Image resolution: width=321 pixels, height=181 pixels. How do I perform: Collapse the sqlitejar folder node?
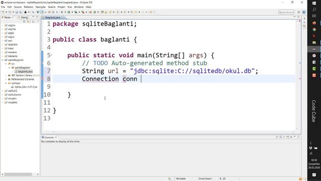pos(6,83)
